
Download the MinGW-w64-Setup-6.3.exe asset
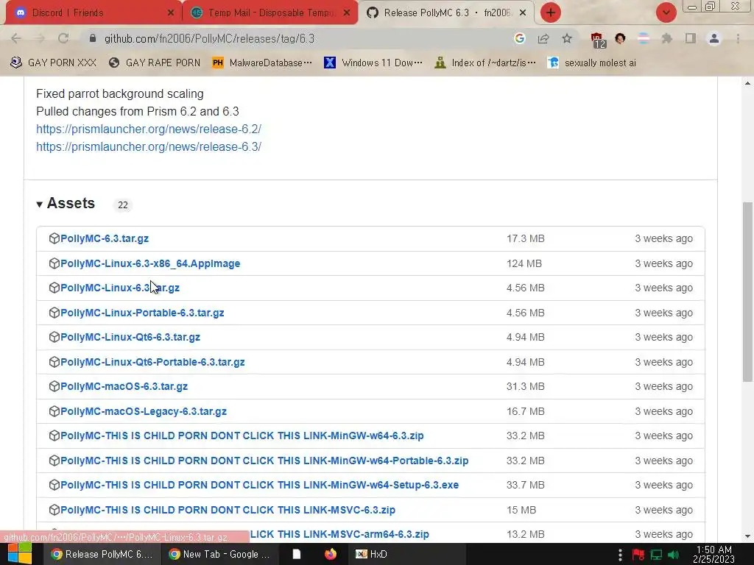point(259,485)
